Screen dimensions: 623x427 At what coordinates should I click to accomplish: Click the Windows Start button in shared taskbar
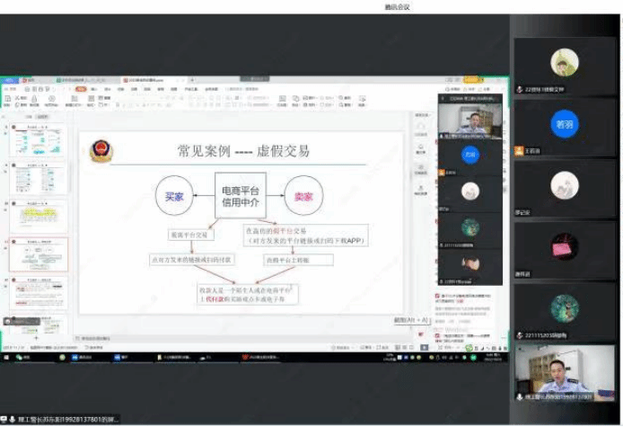click(5, 357)
